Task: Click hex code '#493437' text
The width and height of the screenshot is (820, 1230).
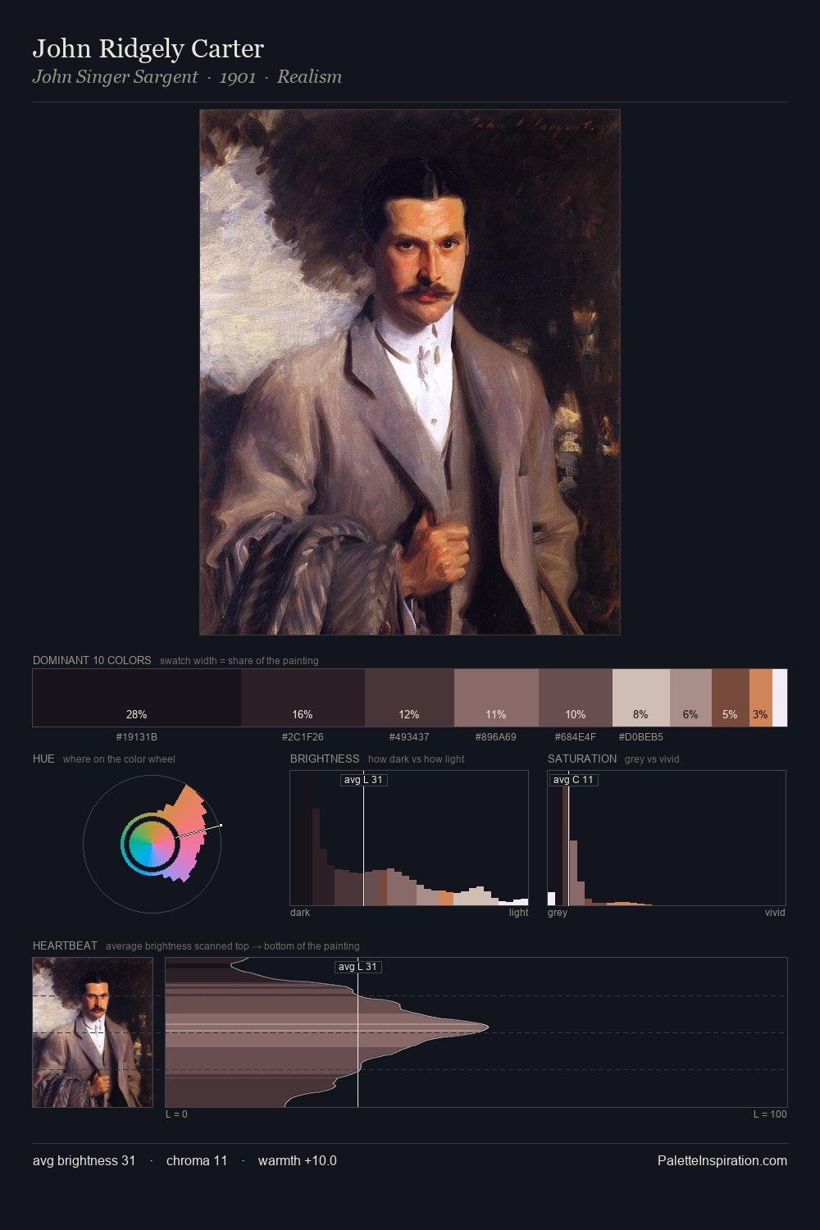Action: click(409, 737)
